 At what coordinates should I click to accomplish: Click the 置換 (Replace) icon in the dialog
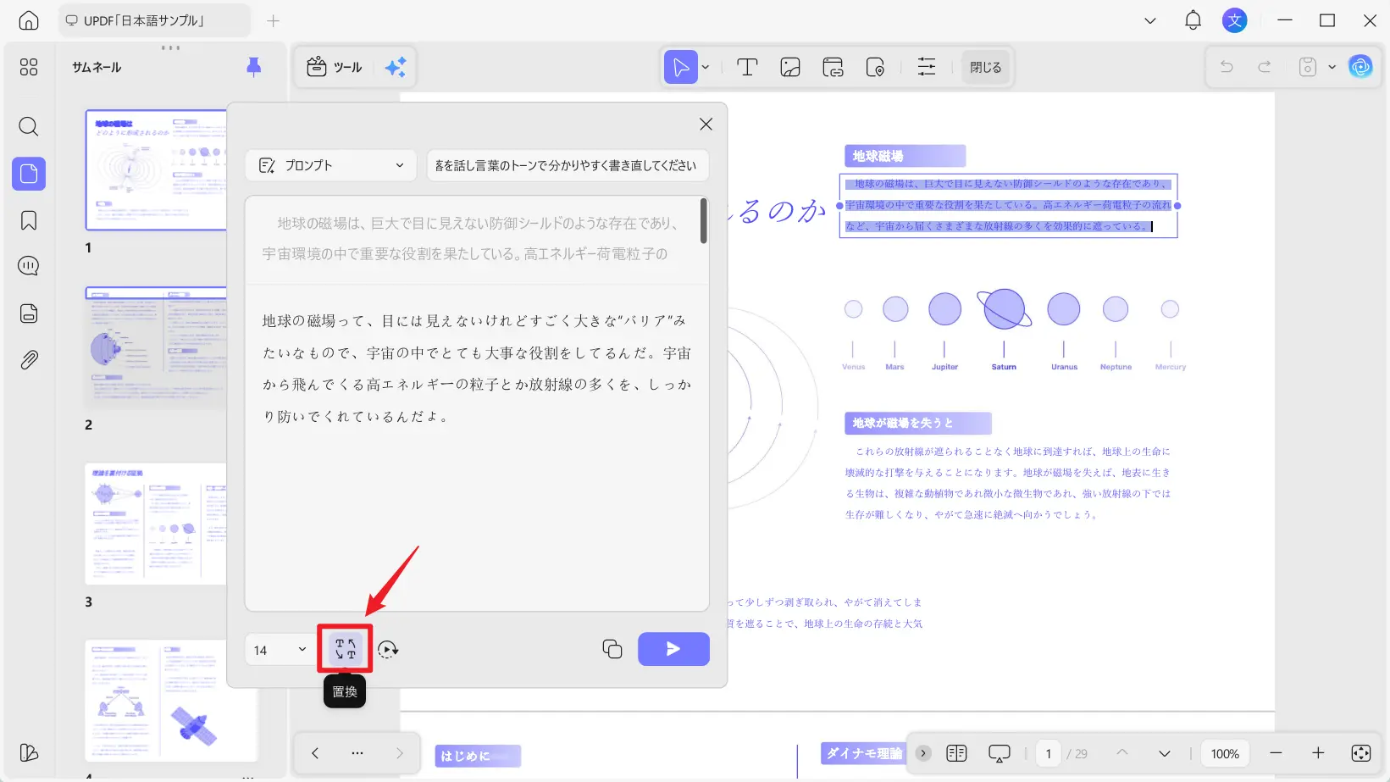click(x=346, y=648)
